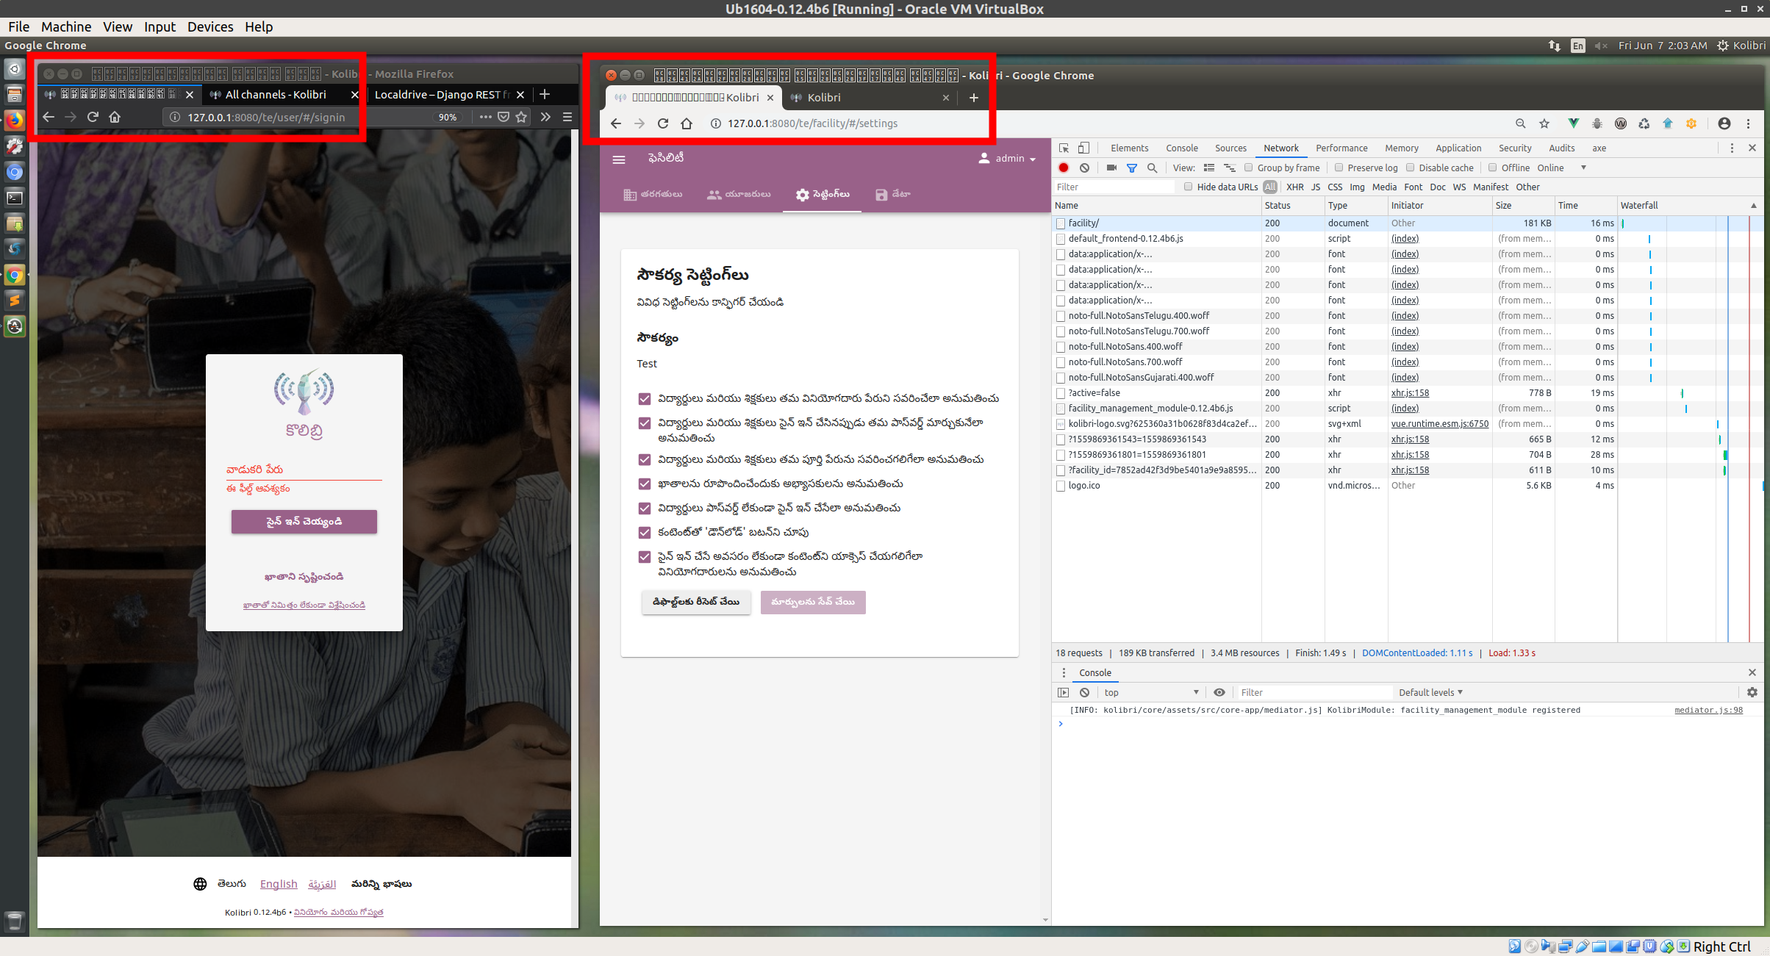
Task: Click the DevTools record network log button
Action: [1063, 168]
